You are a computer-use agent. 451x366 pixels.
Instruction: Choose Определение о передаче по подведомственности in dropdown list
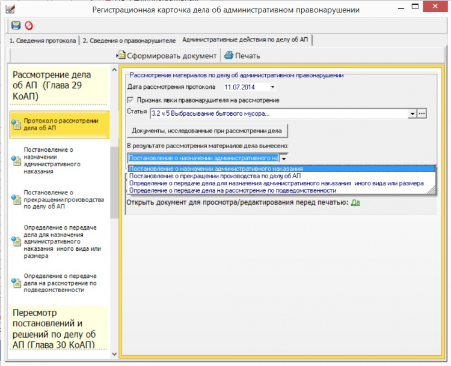(281, 190)
